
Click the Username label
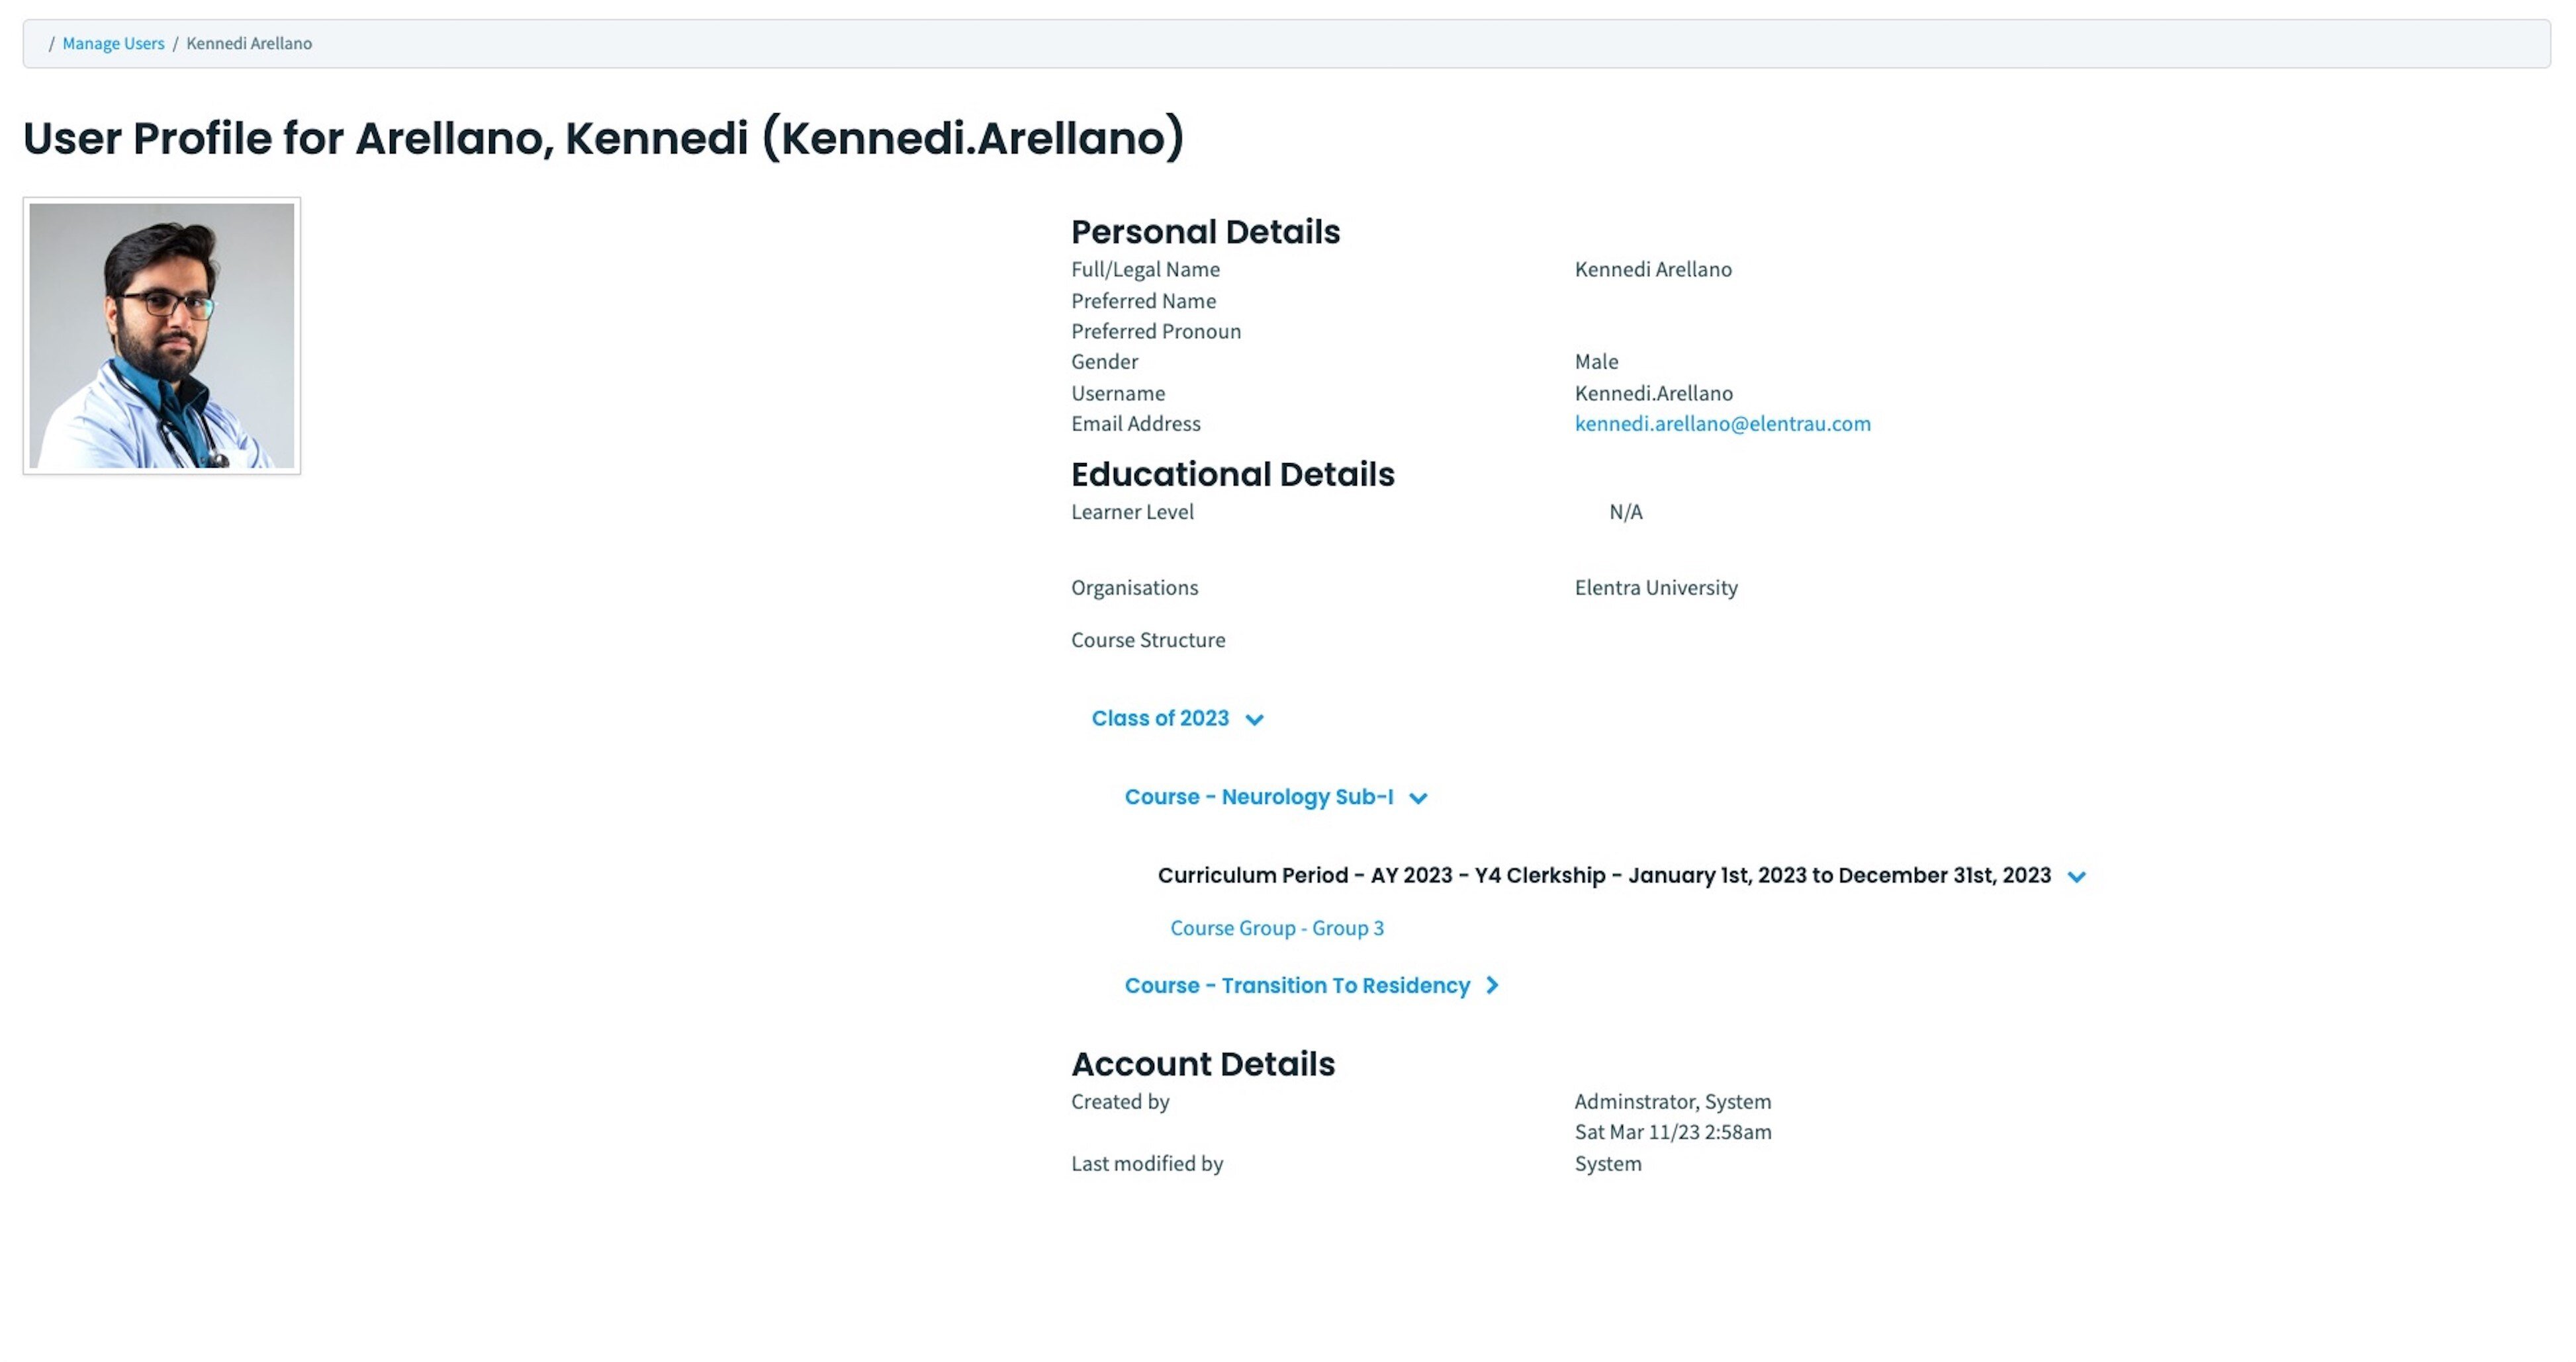click(1118, 393)
